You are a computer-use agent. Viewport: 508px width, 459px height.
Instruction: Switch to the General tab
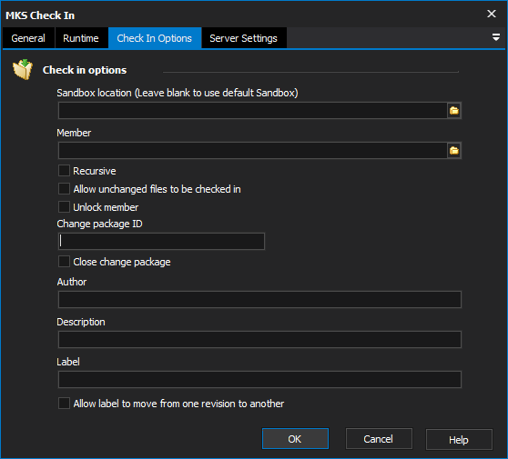coord(28,38)
